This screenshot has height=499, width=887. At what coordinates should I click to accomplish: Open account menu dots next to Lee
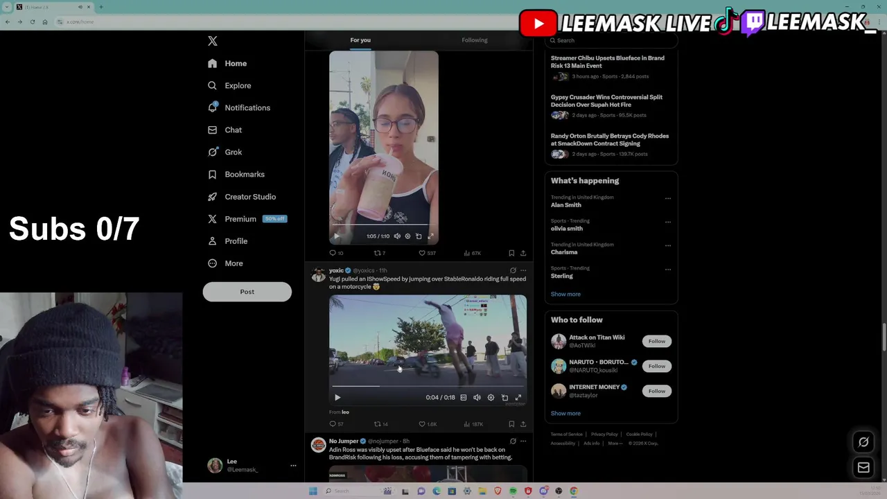click(293, 466)
